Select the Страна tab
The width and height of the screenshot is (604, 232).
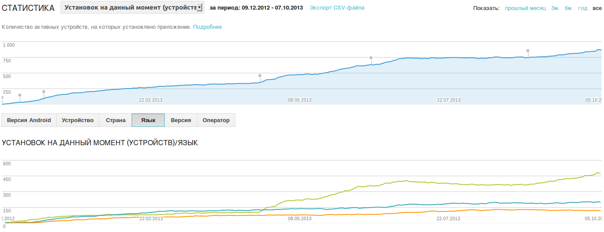(115, 120)
